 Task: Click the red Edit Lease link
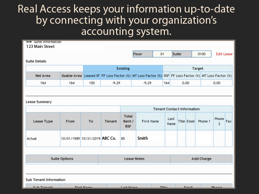point(224,54)
